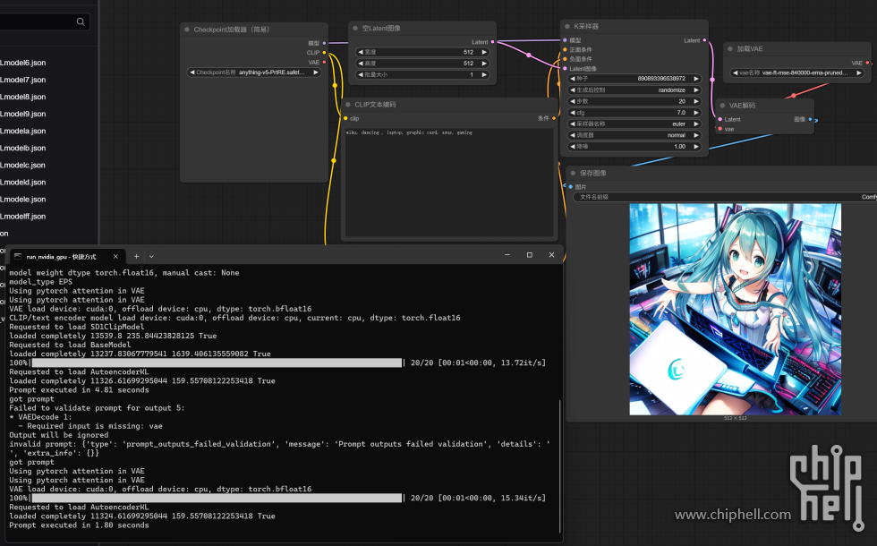Decrease 降噪 with its left arrow
This screenshot has height=546, width=877.
(x=572, y=146)
